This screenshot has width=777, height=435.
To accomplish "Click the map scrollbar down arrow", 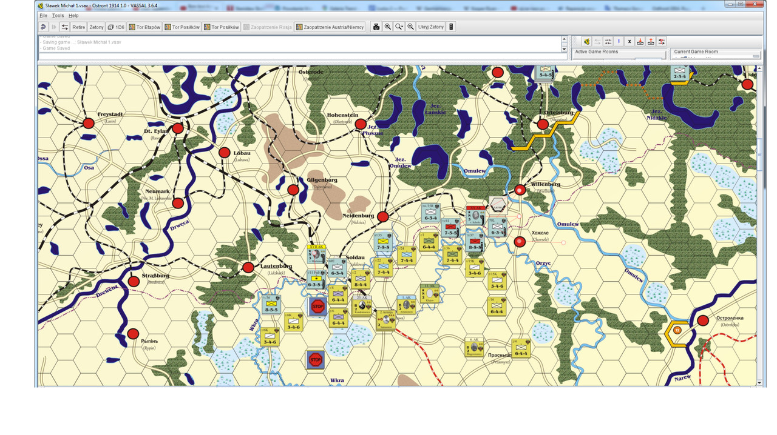I will [759, 383].
